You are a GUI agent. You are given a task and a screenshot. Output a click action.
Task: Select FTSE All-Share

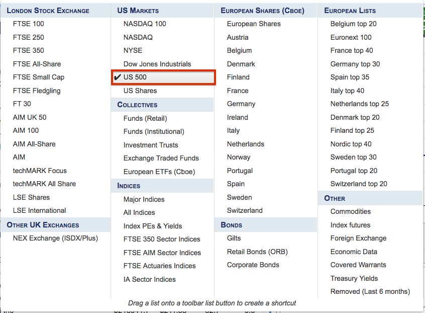[37, 64]
